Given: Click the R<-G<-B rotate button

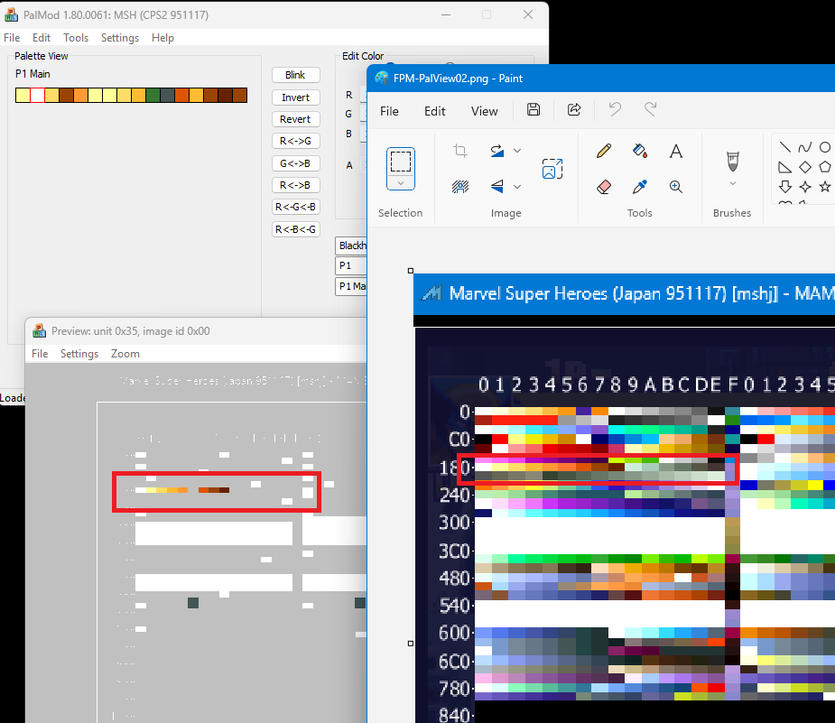Looking at the screenshot, I should click(295, 207).
